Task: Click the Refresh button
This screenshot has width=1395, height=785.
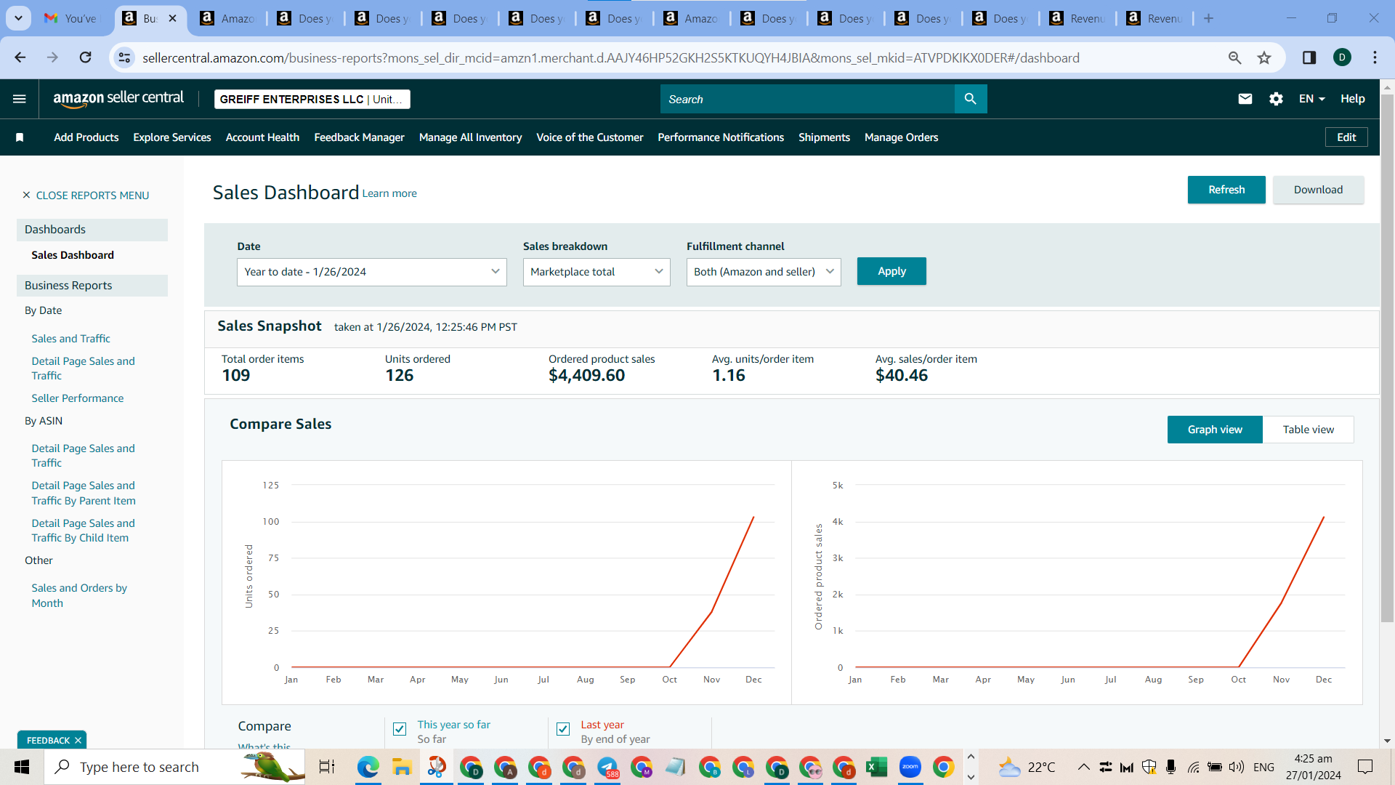Action: 1226,190
